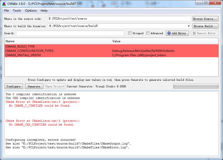Click the Open Project button
This screenshot has width=223, height=160.
[x=55, y=86]
